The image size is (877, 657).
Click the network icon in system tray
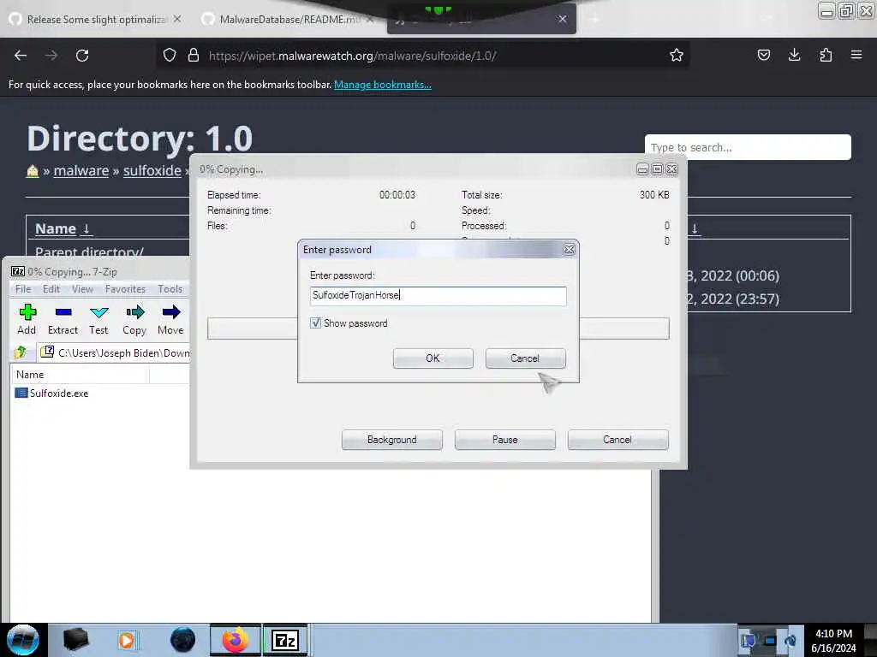pyautogui.click(x=770, y=640)
